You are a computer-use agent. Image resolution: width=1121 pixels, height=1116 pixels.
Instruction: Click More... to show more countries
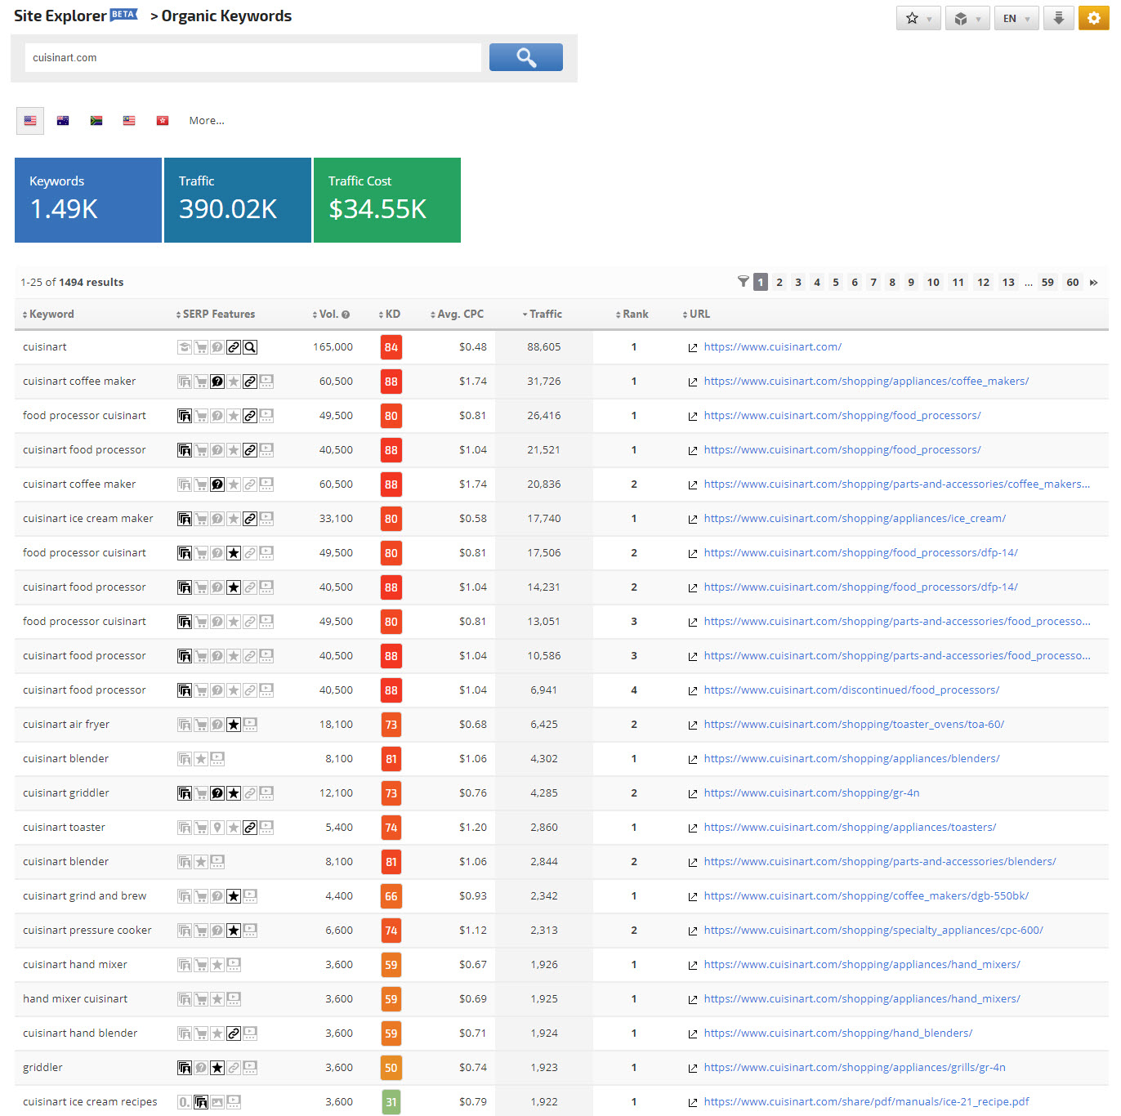tap(207, 121)
